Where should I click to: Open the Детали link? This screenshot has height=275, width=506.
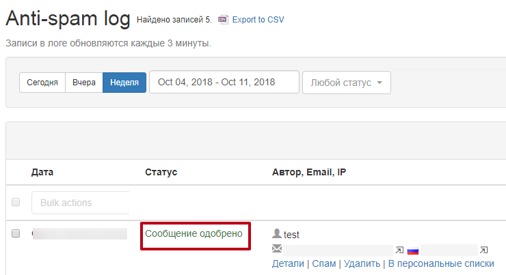coord(287,263)
